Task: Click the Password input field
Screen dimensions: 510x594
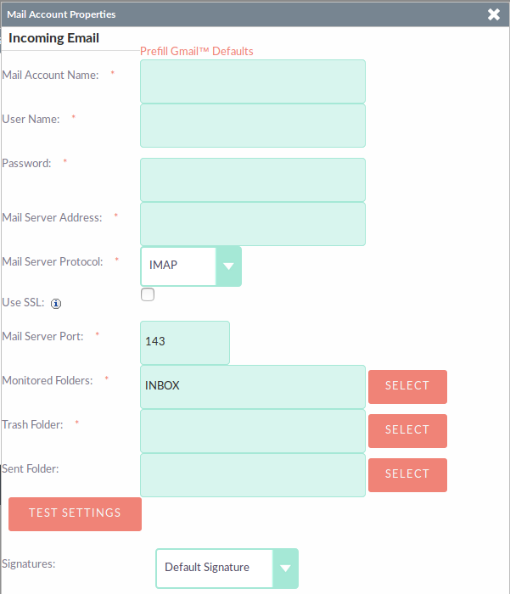Action: pyautogui.click(x=253, y=180)
